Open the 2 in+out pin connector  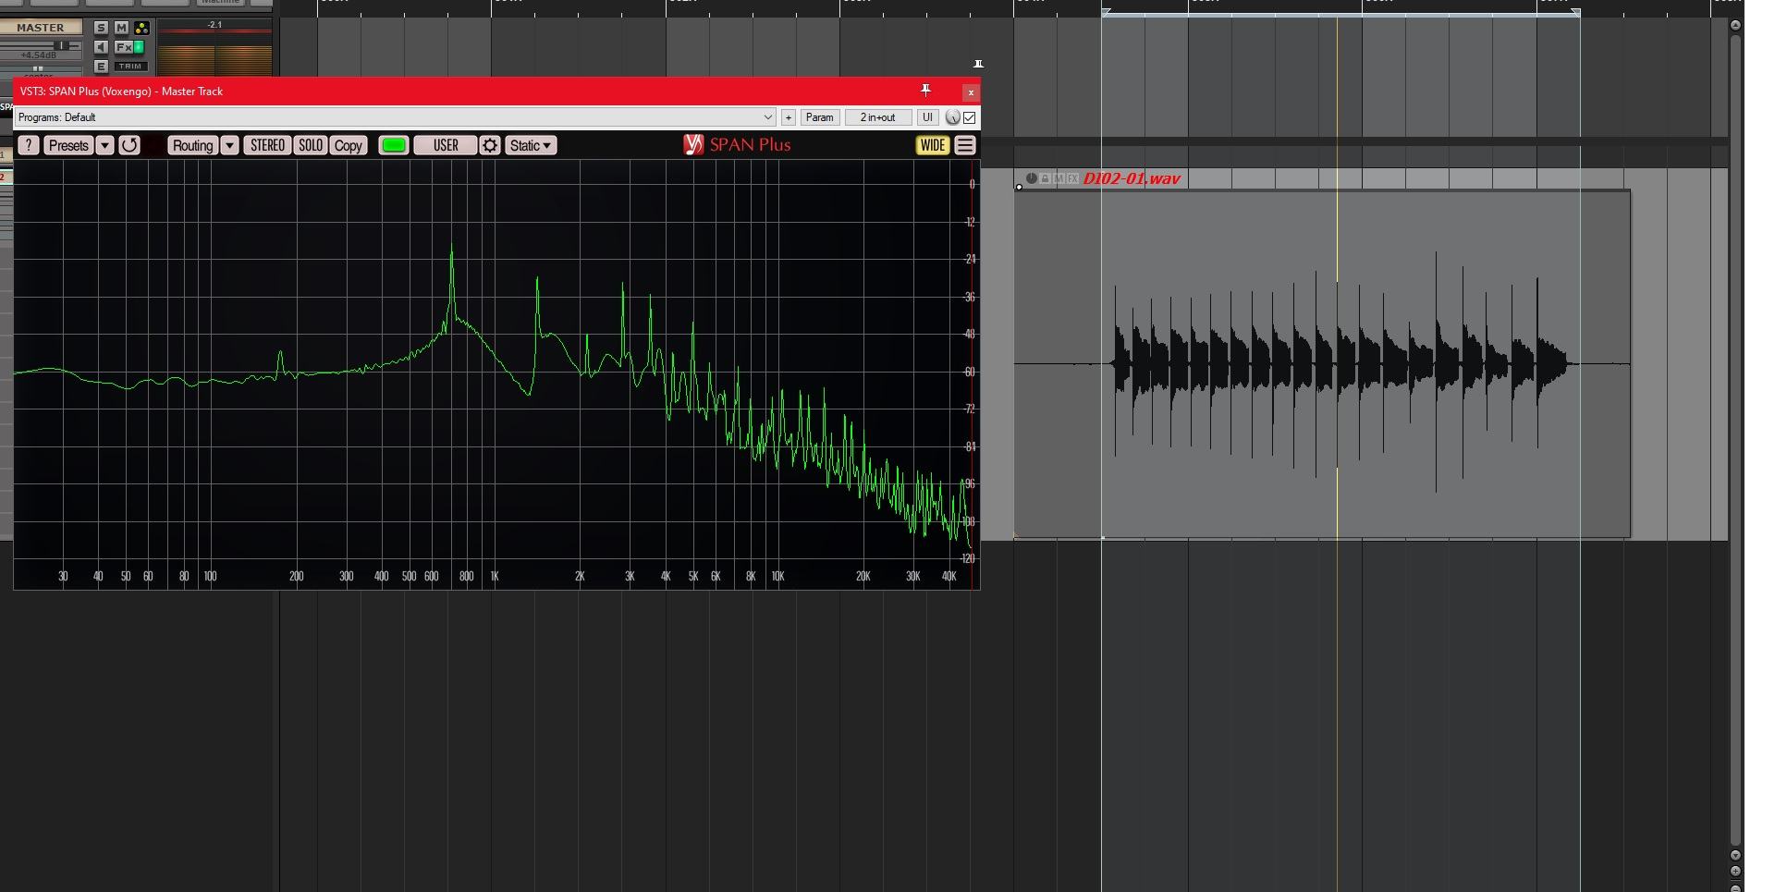[x=877, y=117]
